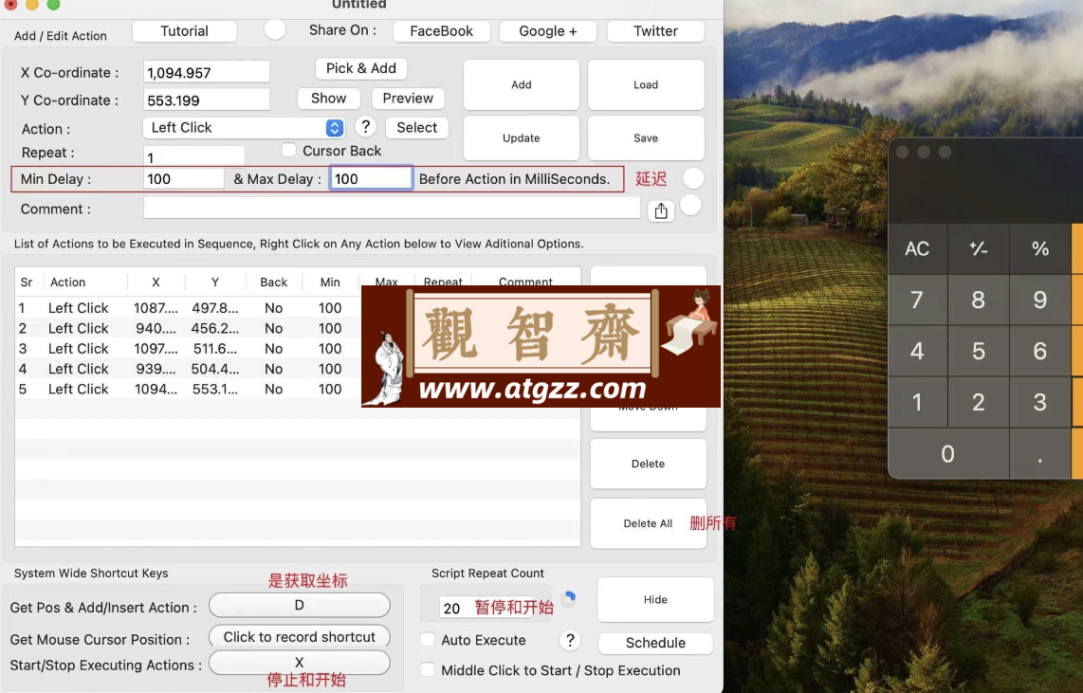This screenshot has height=693, width=1083.
Task: Open the Action dropdown showing Left Click
Action: pos(243,128)
